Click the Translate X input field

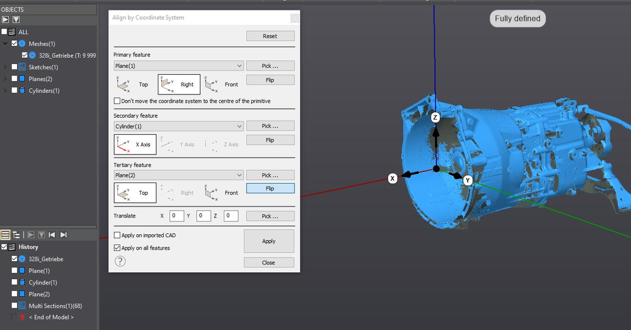point(176,216)
